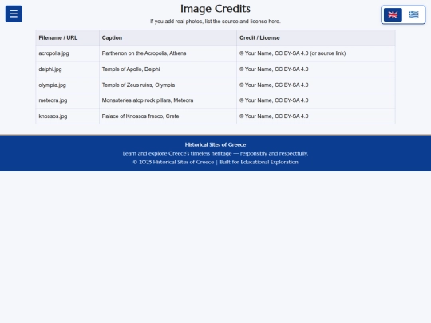Switch language to English with UK flag

(x=393, y=15)
